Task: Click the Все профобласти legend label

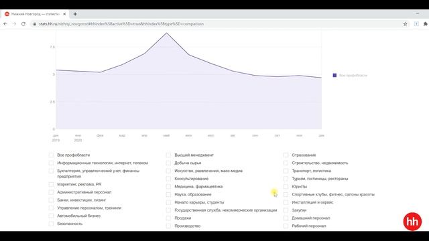Action: 353,75
